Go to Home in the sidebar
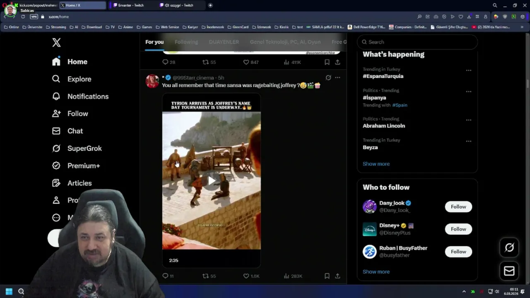Screen dimensions: 530x298 point(70,62)
